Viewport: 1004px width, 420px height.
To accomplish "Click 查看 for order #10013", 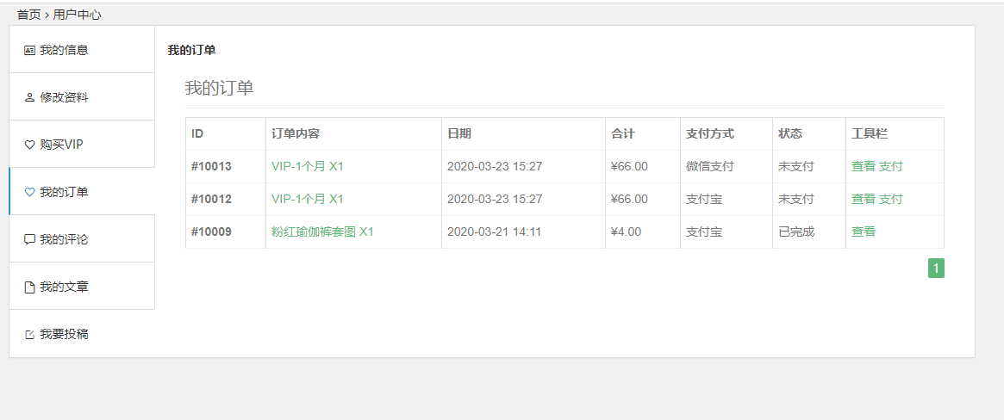I will click(x=863, y=166).
